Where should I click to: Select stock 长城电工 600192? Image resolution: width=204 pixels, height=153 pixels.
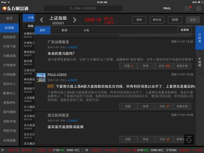click(x=29, y=44)
